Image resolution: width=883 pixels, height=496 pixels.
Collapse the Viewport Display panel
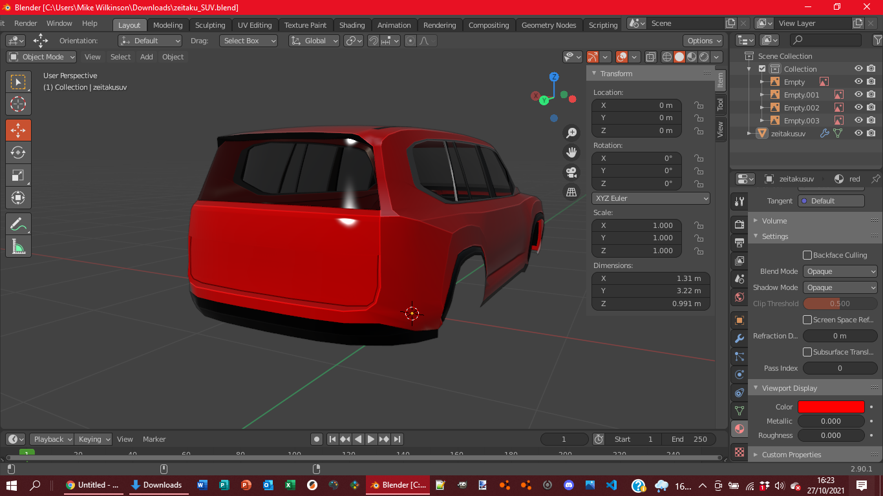coord(789,388)
